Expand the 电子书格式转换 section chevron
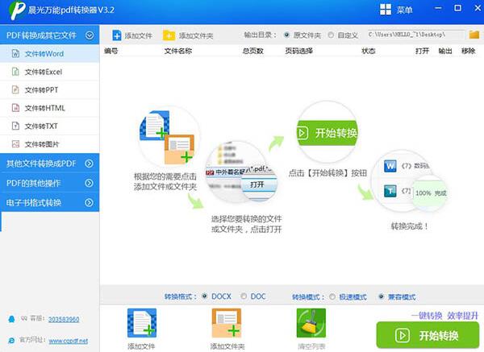Image resolution: width=484 pixels, height=352 pixels. tap(90, 202)
